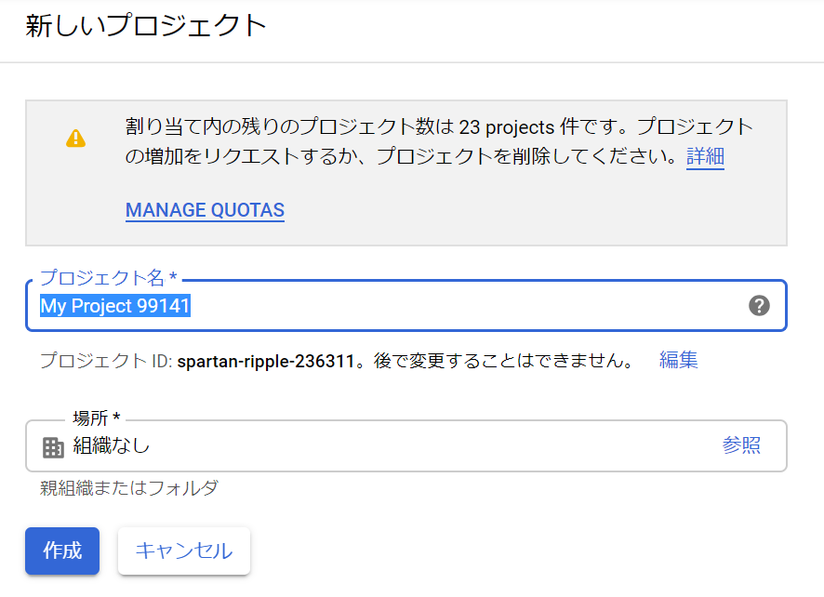Click the 新しいプロジェクト page heading
This screenshot has width=824, height=597.
click(146, 26)
